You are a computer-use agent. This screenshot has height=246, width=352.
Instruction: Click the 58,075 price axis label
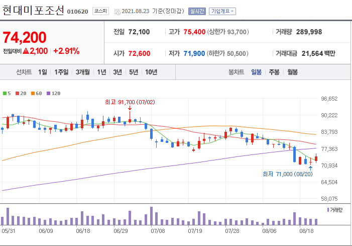329,199
